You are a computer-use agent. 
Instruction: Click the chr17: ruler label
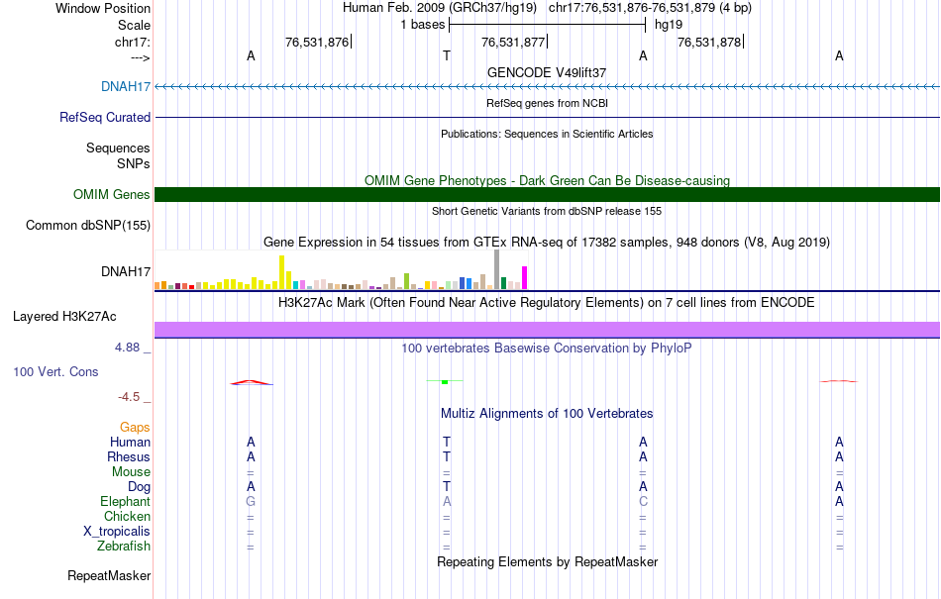click(133, 42)
